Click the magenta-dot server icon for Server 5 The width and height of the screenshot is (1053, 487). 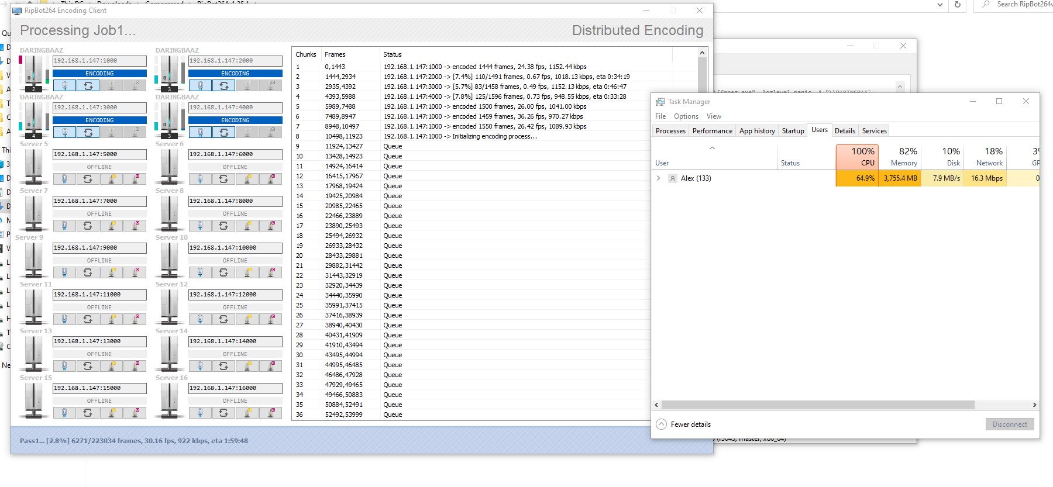[135, 179]
